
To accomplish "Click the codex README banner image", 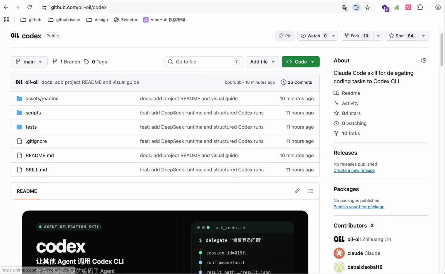I will tap(165, 242).
